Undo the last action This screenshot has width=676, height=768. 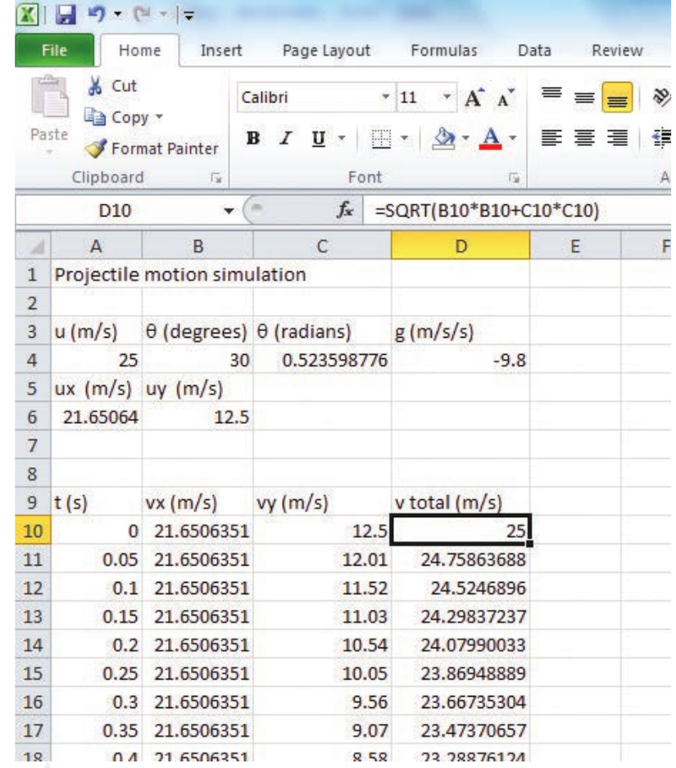click(97, 14)
